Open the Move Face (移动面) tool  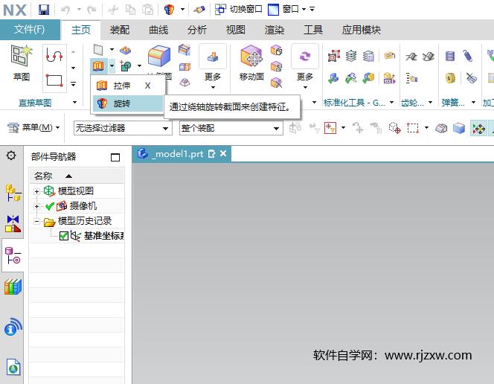click(251, 63)
